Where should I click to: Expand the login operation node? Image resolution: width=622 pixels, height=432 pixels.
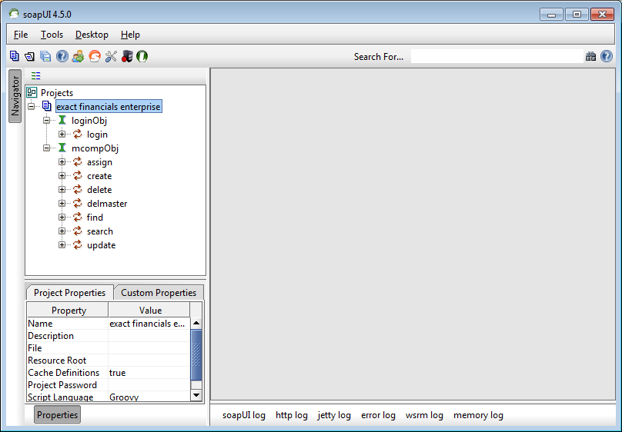click(62, 135)
